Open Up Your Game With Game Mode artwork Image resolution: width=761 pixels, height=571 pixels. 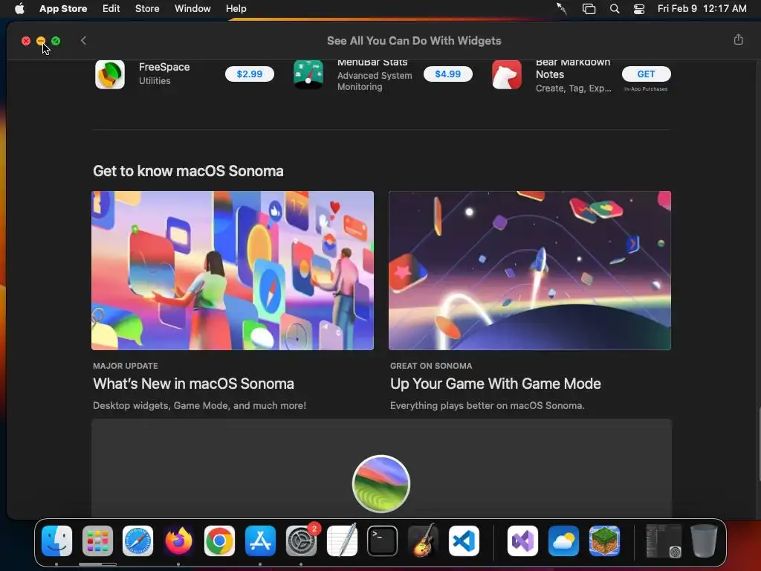tap(529, 271)
